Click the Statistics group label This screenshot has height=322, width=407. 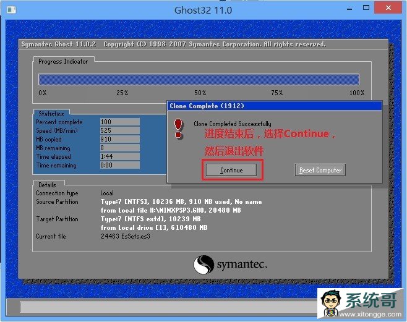[51, 114]
